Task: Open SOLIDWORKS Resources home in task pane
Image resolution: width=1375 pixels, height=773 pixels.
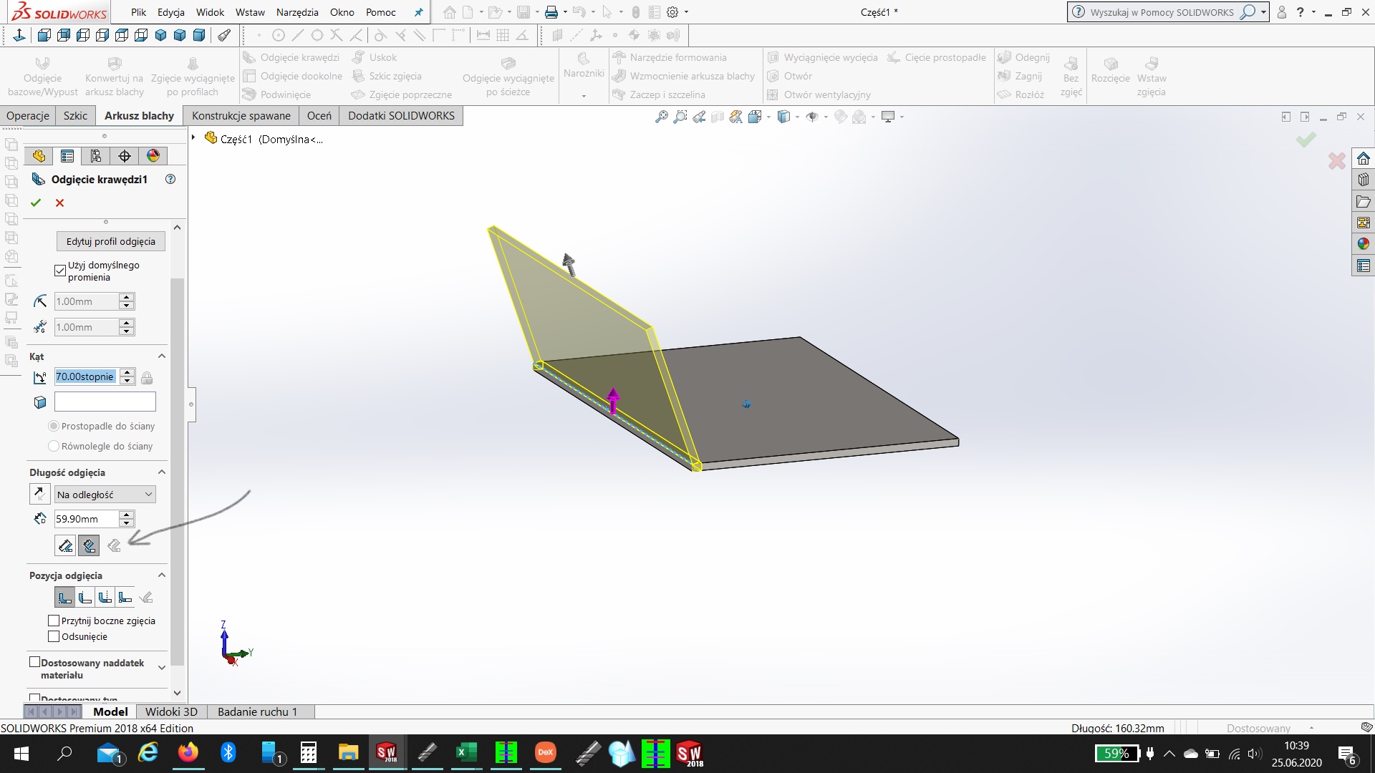Action: point(1364,158)
